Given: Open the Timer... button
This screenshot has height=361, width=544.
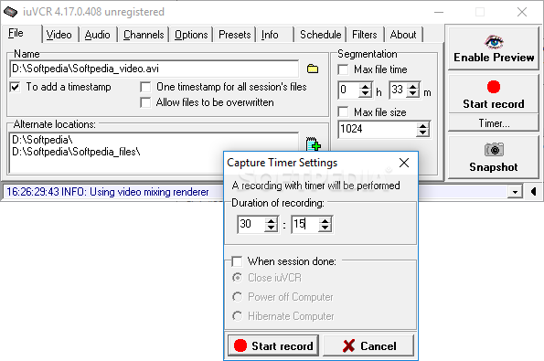Looking at the screenshot, I should (494, 123).
